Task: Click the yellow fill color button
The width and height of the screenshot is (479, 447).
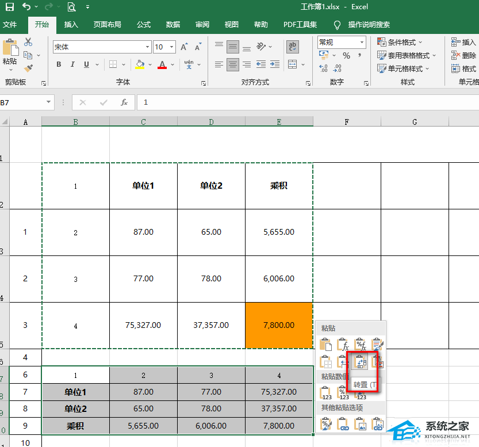Action: tap(140, 64)
